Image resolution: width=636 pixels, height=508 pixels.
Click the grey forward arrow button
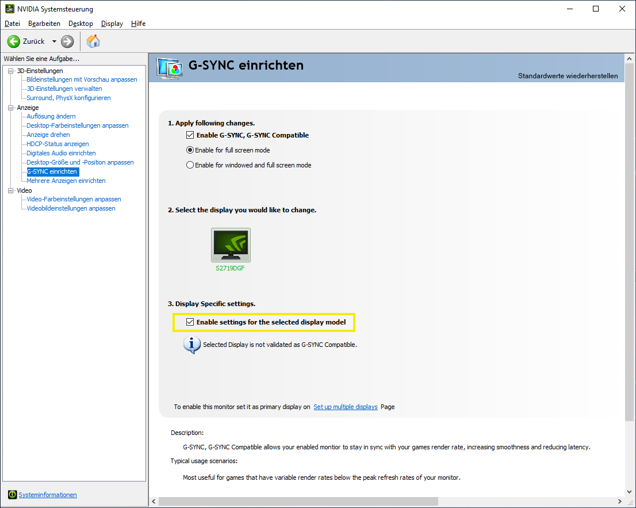[67, 41]
